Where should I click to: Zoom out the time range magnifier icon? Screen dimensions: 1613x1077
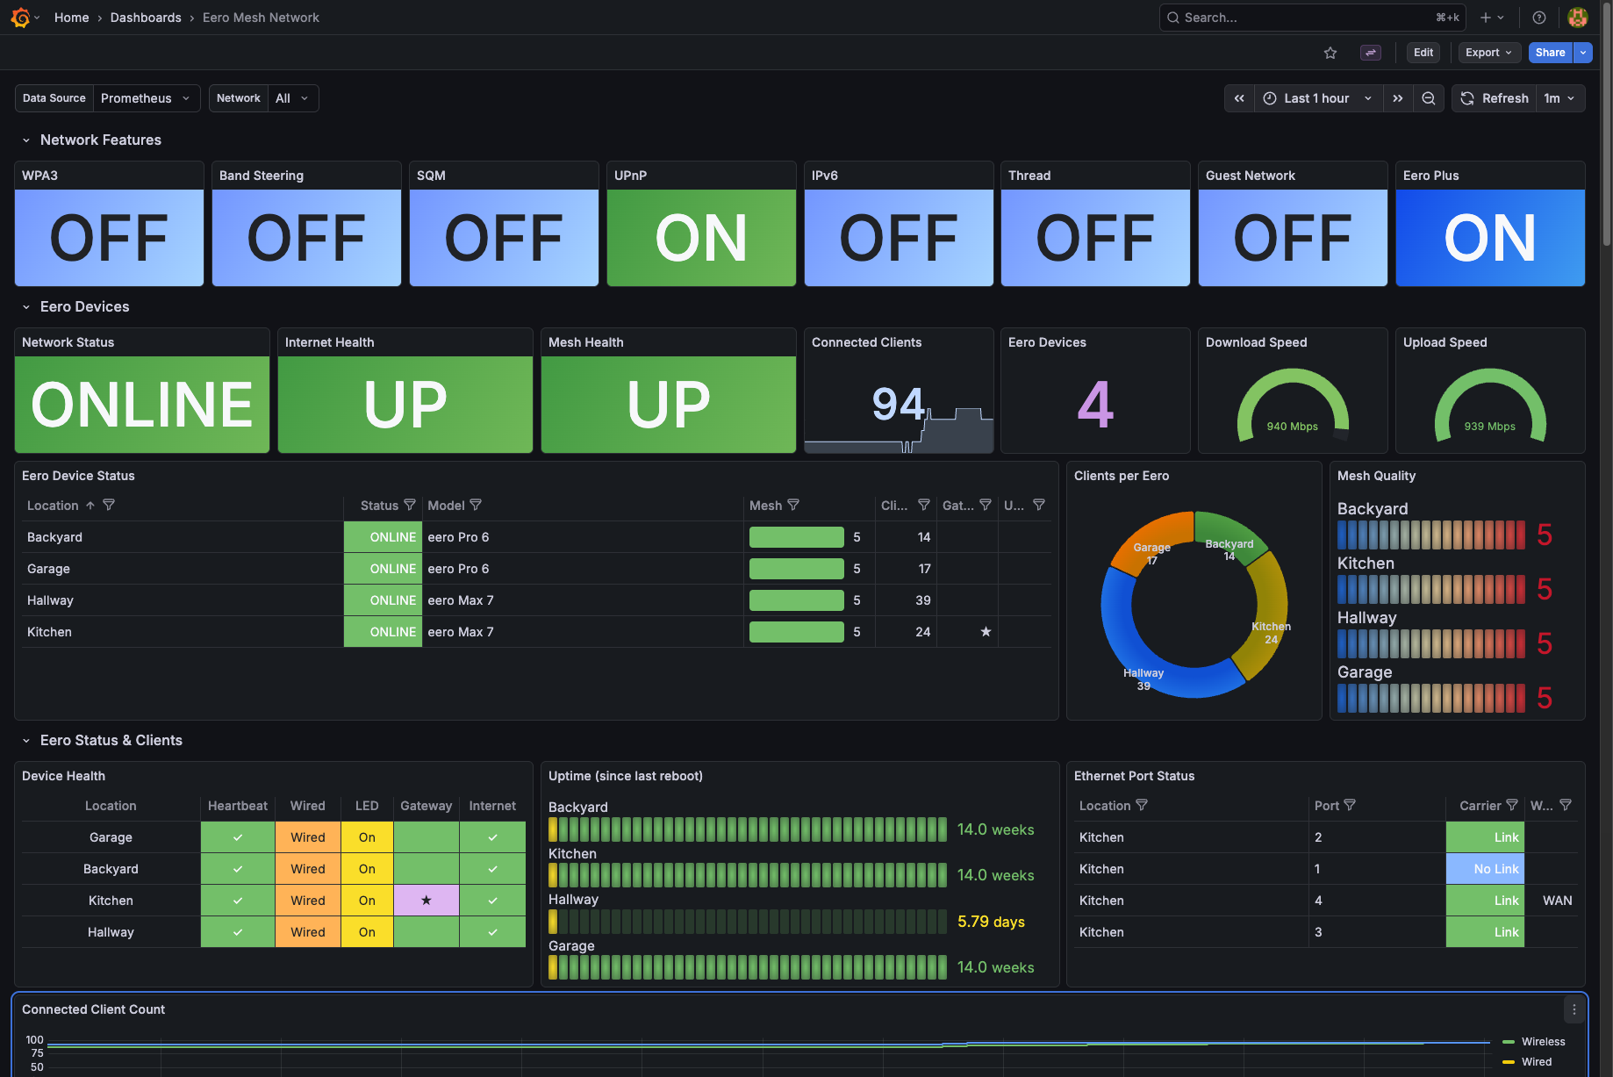point(1429,98)
